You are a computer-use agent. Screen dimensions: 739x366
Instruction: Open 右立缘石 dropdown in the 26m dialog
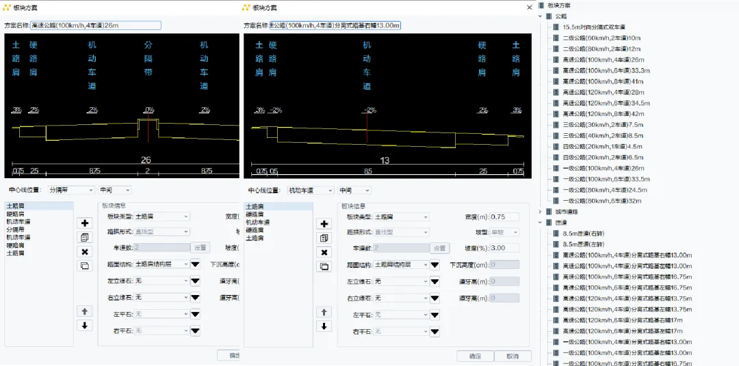pos(161,297)
